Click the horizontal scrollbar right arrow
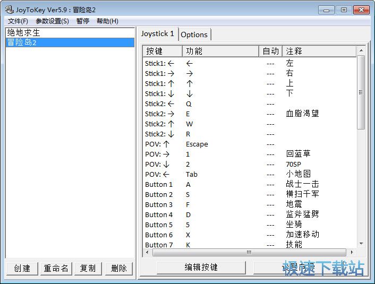Image resolution: width=375 pixels, height=284 pixels. click(351, 252)
